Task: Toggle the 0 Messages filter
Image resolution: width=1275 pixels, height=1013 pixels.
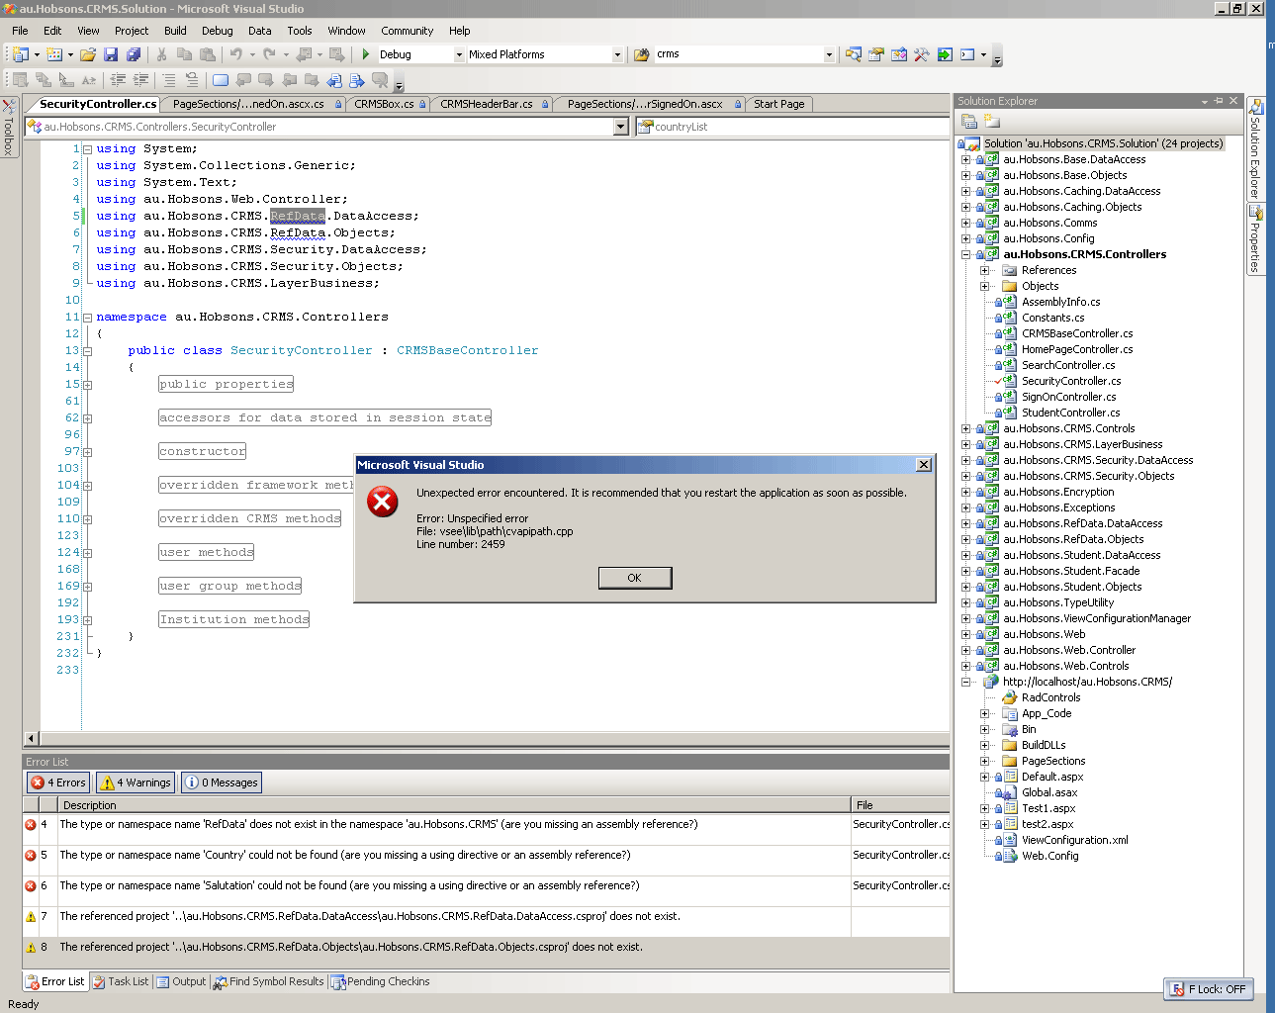Action: point(222,783)
